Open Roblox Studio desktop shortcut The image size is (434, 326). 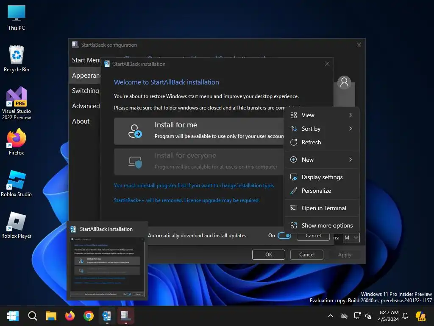click(17, 183)
